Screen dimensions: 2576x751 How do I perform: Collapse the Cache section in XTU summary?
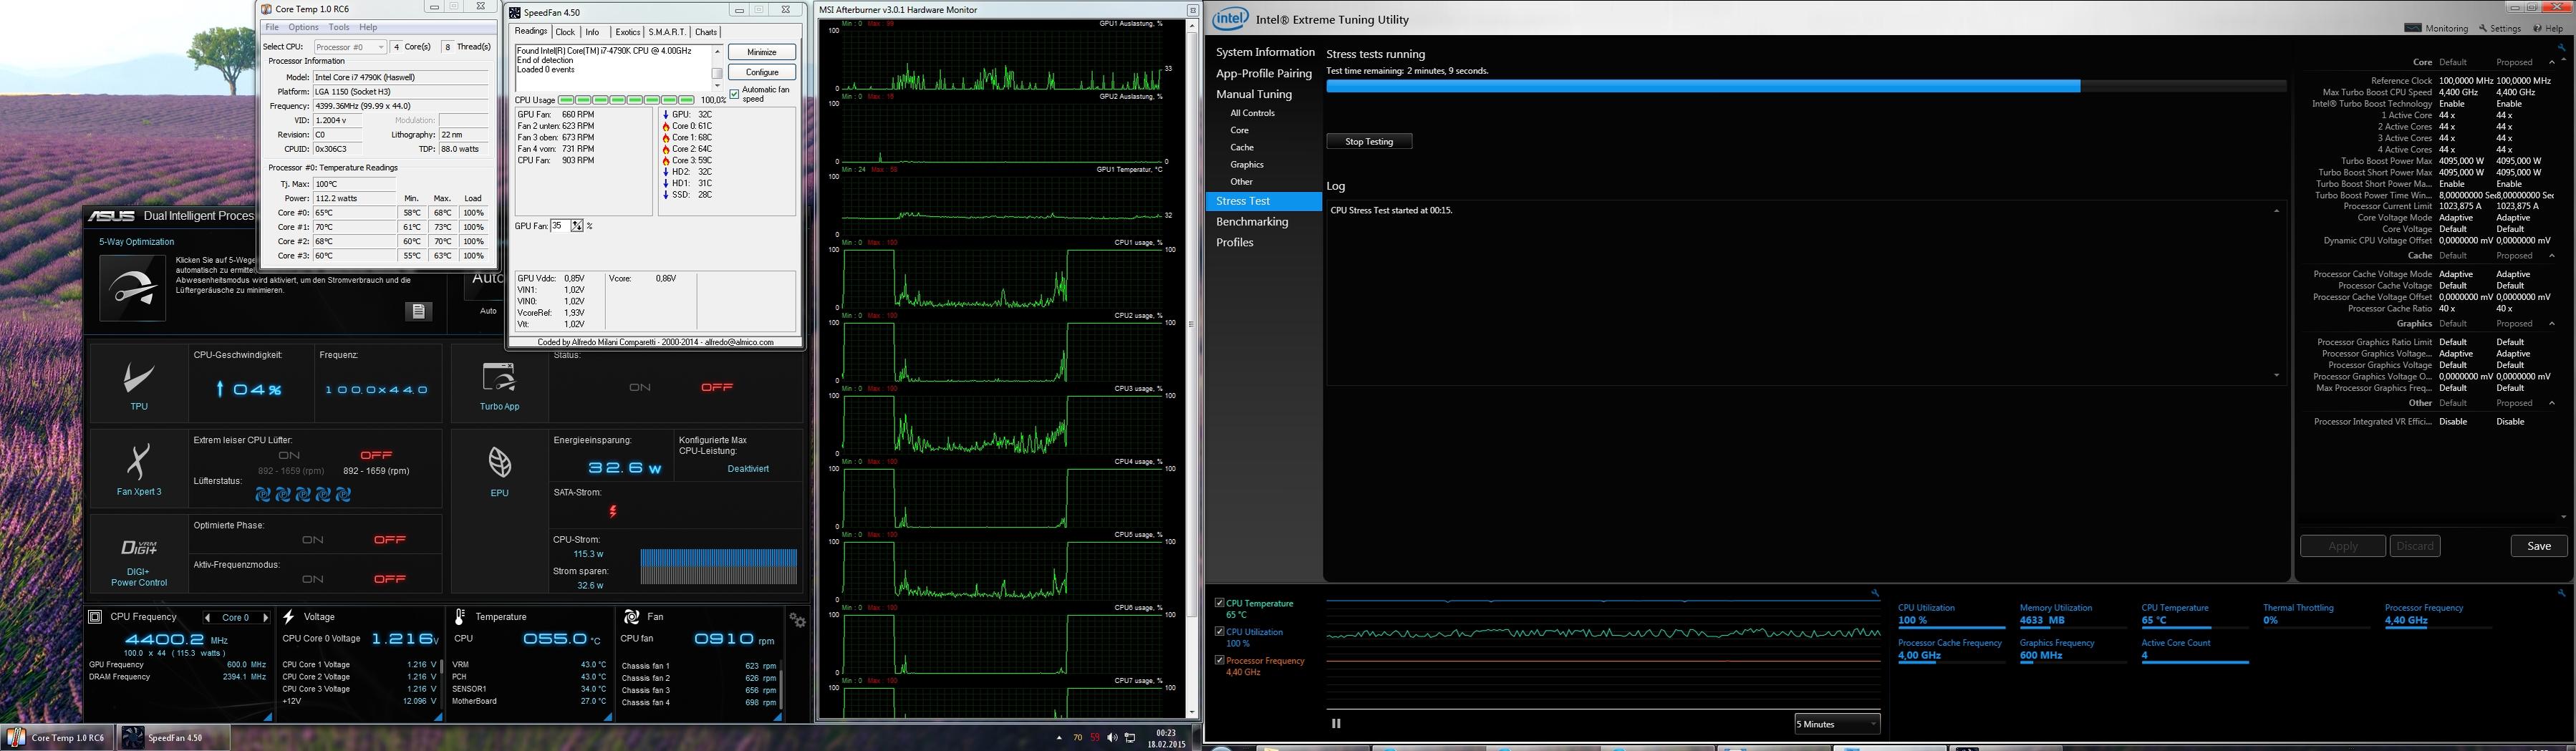(x=2551, y=256)
